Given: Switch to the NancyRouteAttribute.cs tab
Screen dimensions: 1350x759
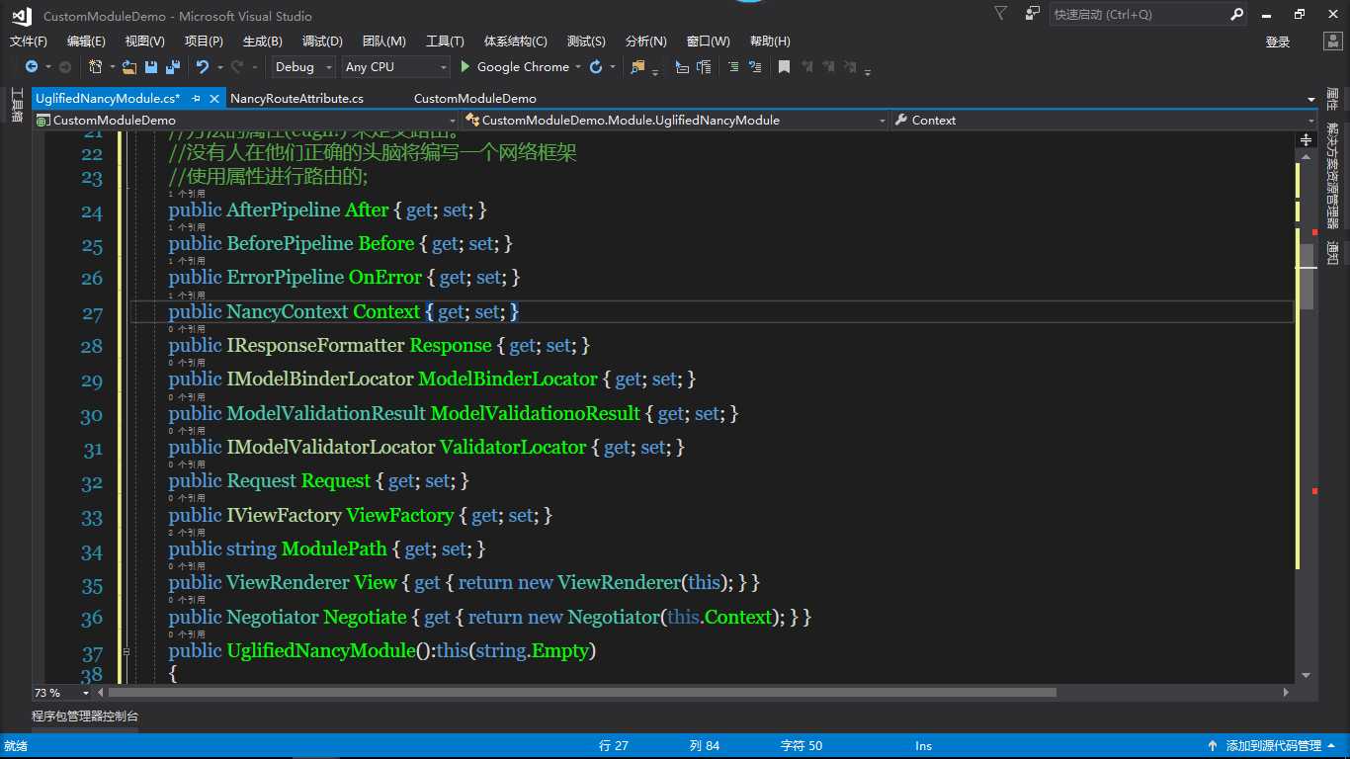Looking at the screenshot, I should point(296,99).
